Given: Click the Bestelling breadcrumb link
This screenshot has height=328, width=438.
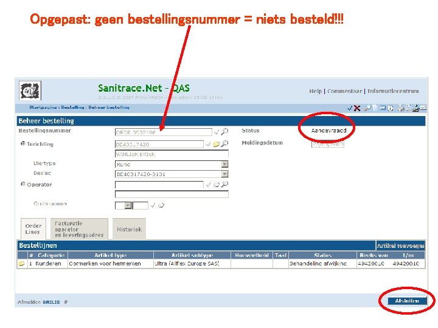Looking at the screenshot, I should point(72,107).
